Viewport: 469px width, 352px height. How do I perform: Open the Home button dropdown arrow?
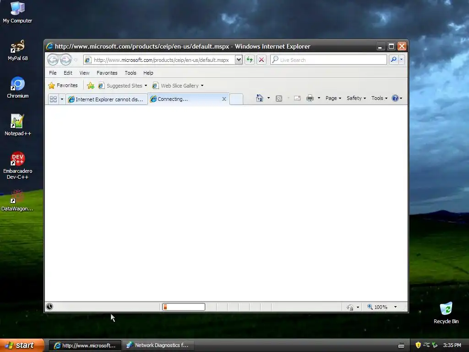[268, 98]
